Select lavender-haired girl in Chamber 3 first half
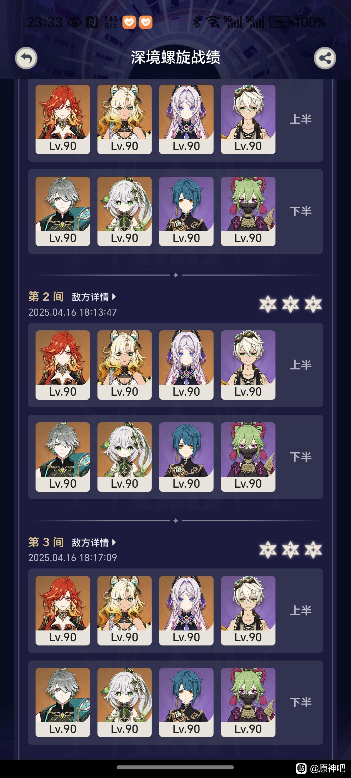 (x=186, y=611)
